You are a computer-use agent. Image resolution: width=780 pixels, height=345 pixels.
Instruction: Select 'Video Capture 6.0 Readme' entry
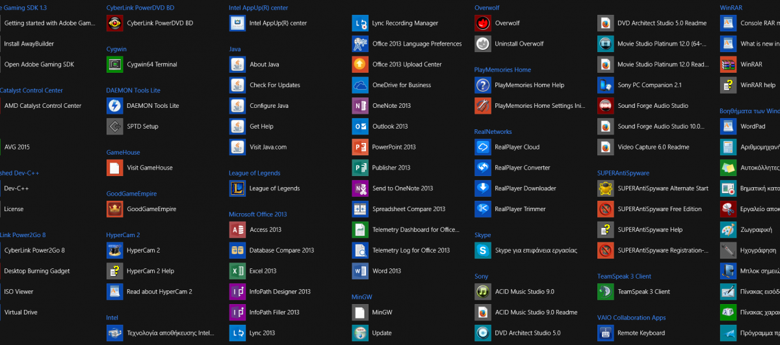643,147
